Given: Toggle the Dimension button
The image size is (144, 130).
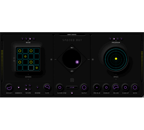Looking at the screenshot, I should pyautogui.click(x=19, y=87).
